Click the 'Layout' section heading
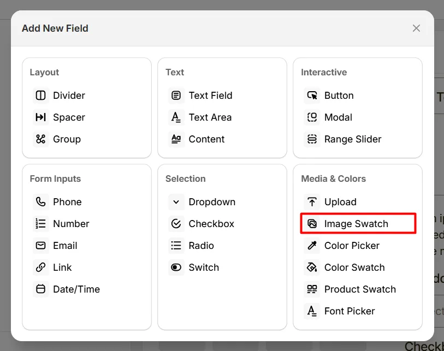The height and width of the screenshot is (351, 444). point(44,73)
